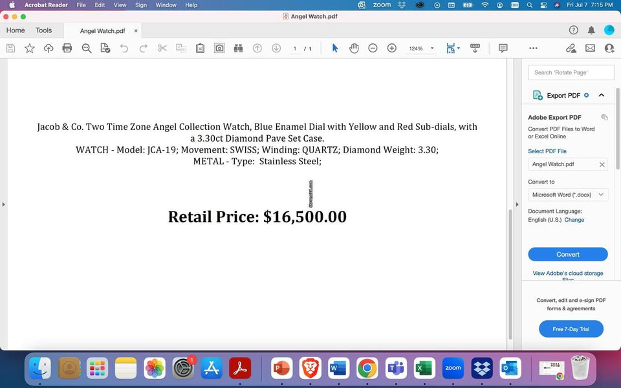The width and height of the screenshot is (621, 388).
Task: Open the File menu
Action: tap(82, 5)
